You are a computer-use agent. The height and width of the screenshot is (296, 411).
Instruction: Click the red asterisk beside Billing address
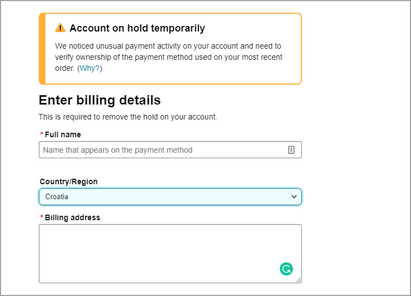(x=42, y=217)
